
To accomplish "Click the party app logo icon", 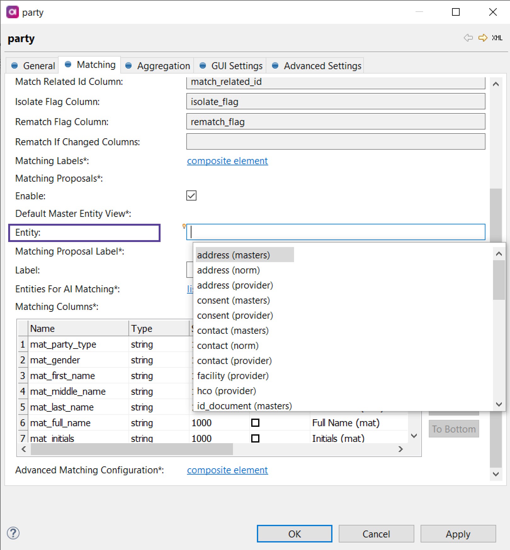I will (x=12, y=12).
